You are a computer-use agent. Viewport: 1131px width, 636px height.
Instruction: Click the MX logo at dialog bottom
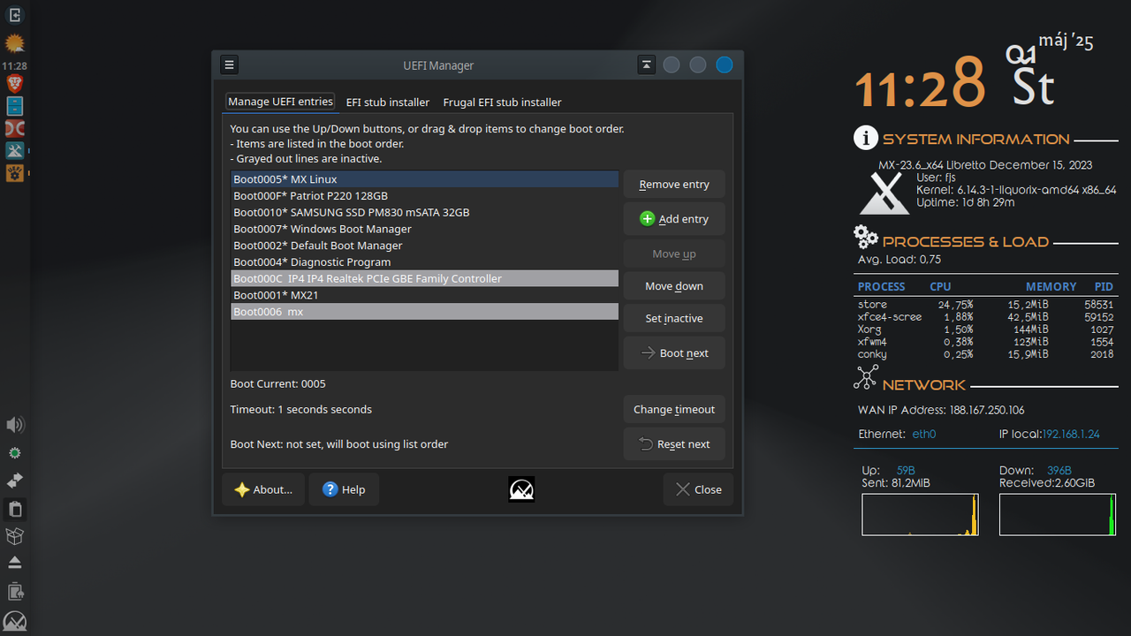521,489
